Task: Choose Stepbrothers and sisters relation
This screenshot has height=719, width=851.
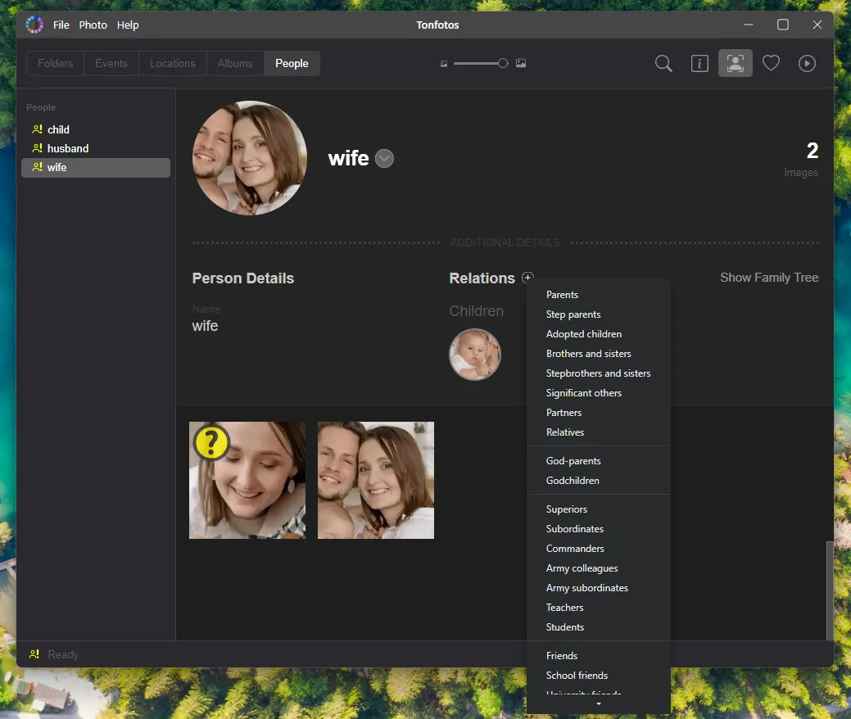Action: coord(599,373)
